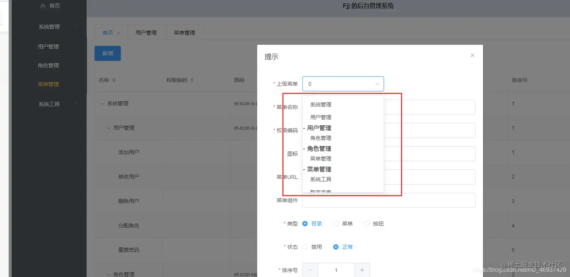Open 角色管理 from the sidebar menu
The height and width of the screenshot is (277, 570).
click(x=48, y=65)
